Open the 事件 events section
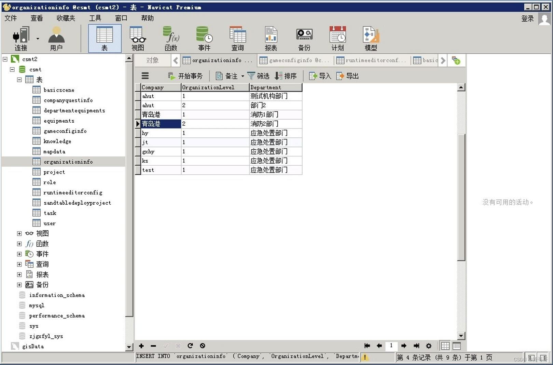Image resolution: width=553 pixels, height=365 pixels. (x=204, y=39)
